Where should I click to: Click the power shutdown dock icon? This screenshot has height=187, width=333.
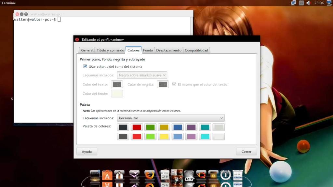click(226, 175)
